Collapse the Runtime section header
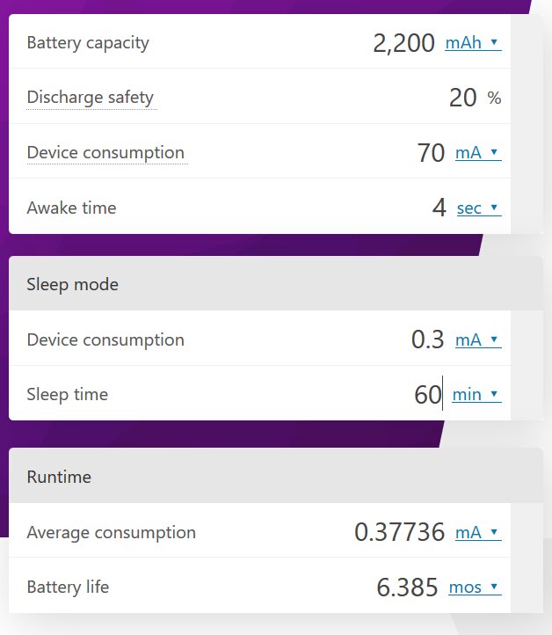 pyautogui.click(x=59, y=478)
